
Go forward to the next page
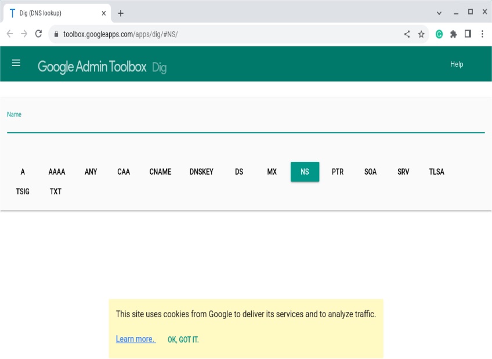click(24, 34)
